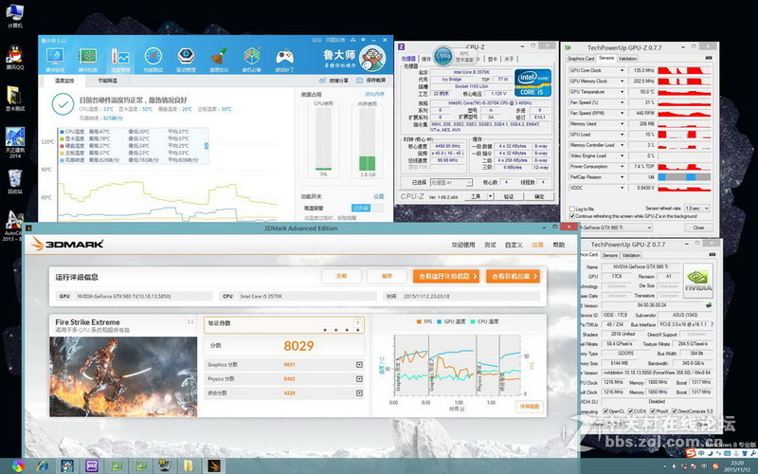This screenshot has width=758, height=474.
Task: Open 天正建筑 2014 desktop icon
Action: pyautogui.click(x=15, y=143)
